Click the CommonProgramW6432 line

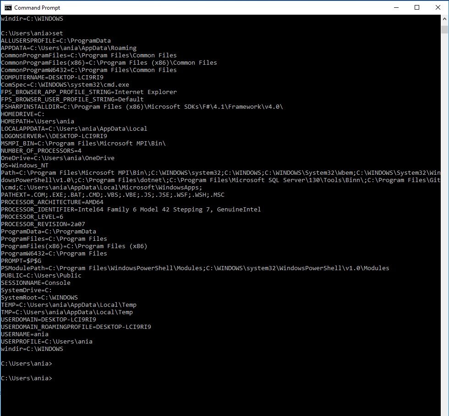[89, 70]
